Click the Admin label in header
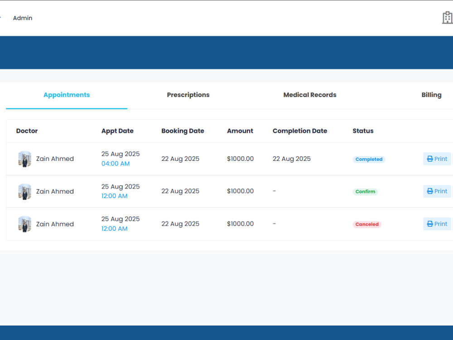 [23, 18]
